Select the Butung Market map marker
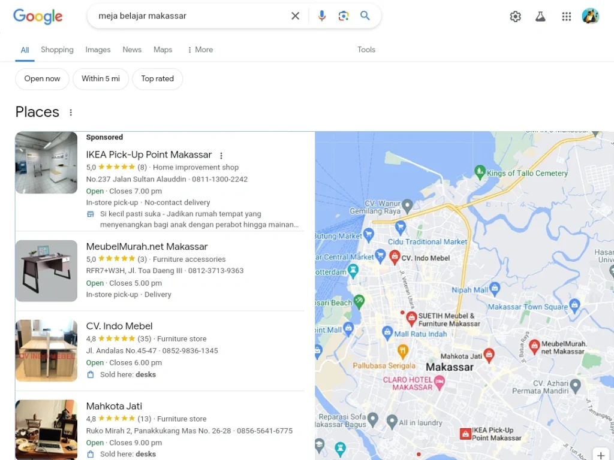 [x=369, y=234]
